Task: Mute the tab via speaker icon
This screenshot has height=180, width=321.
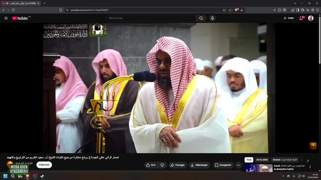Action: pos(7,3)
